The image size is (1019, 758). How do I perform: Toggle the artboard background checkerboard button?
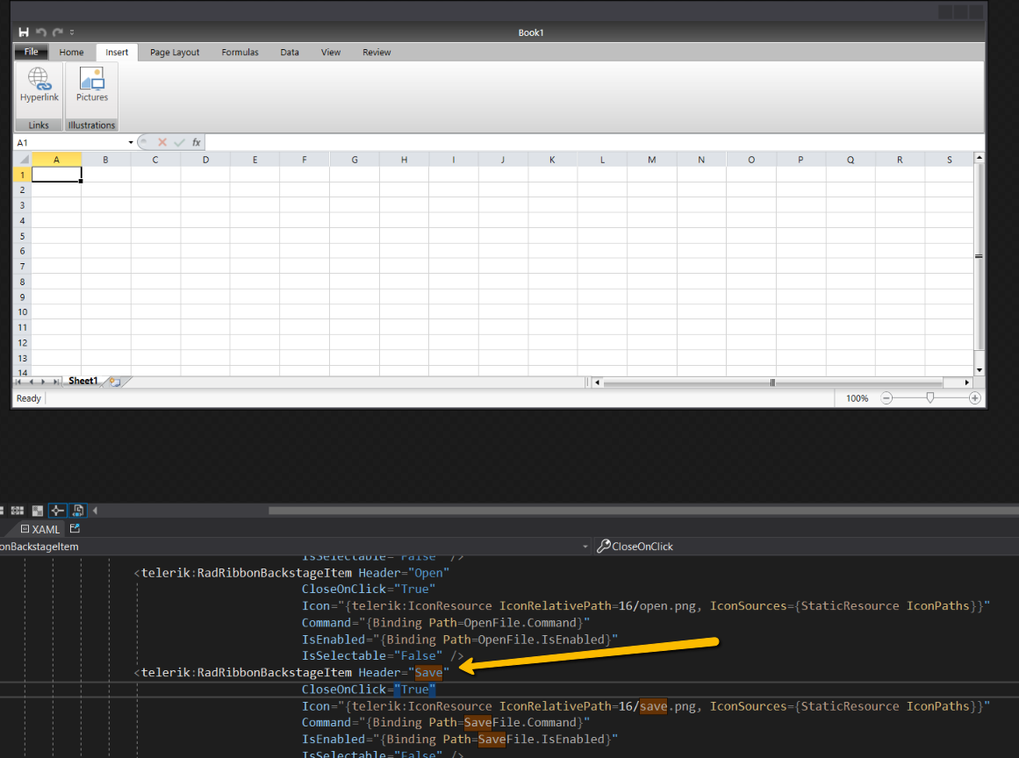[x=38, y=511]
